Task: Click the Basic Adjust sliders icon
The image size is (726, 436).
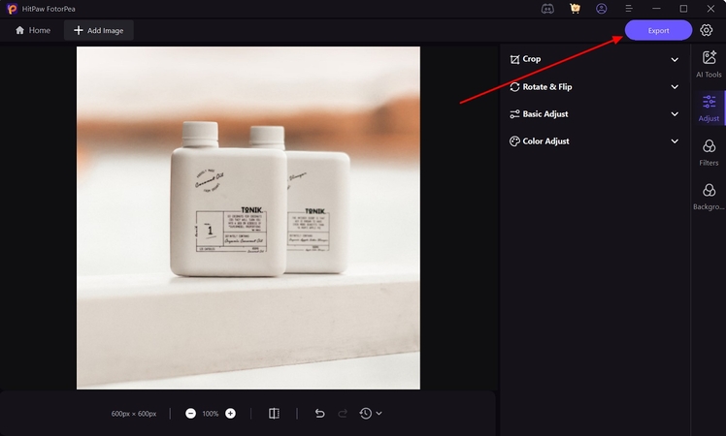Action: click(x=514, y=114)
